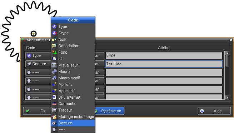Choose Api func from the Code menu

(x=73, y=84)
